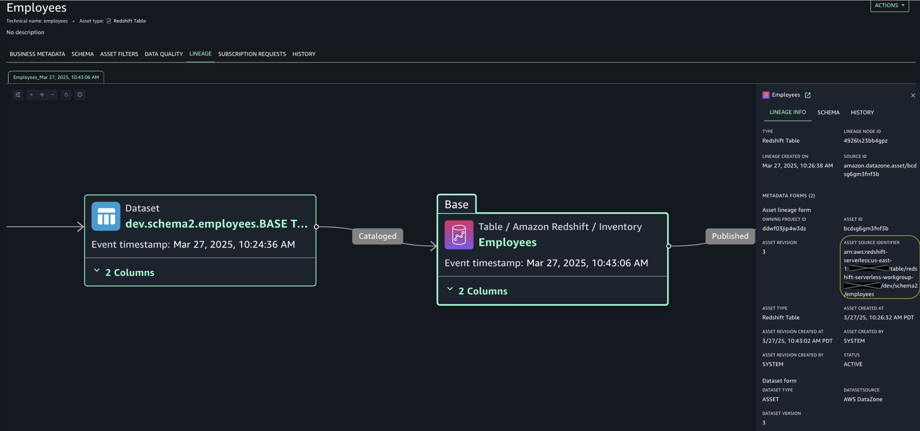Open the SUBSCRIPTION REQUESTS tab
Image resolution: width=920 pixels, height=431 pixels.
(252, 54)
